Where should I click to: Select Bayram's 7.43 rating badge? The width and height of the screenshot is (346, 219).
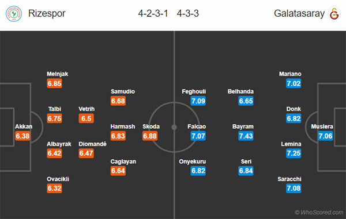(x=246, y=136)
